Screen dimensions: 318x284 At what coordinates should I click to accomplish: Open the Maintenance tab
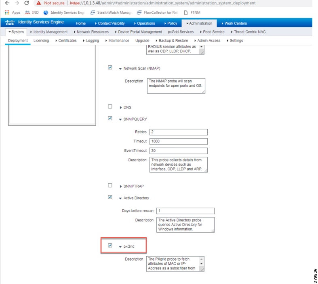click(117, 40)
